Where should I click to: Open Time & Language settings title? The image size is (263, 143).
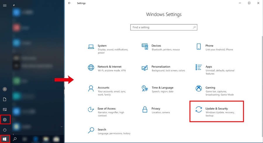click(162, 88)
